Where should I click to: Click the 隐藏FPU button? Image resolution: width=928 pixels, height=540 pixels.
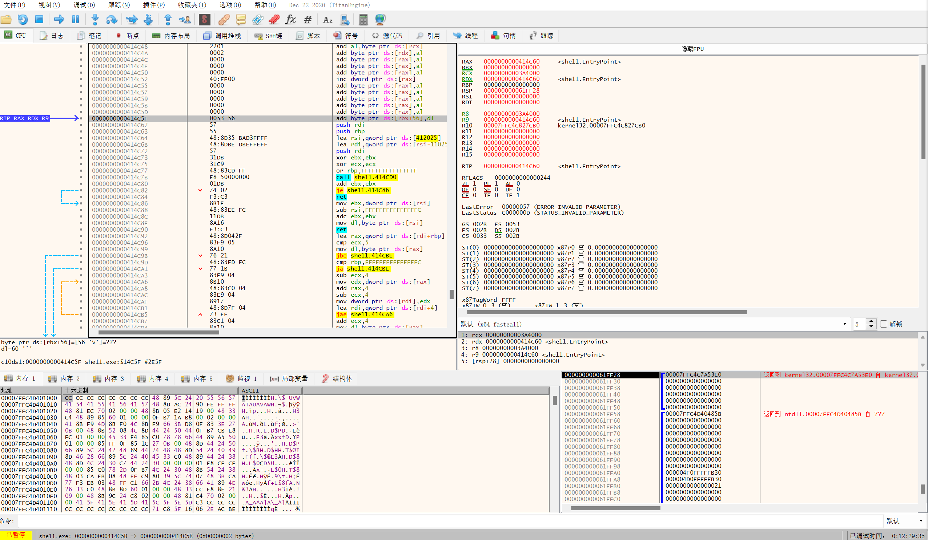[692, 49]
